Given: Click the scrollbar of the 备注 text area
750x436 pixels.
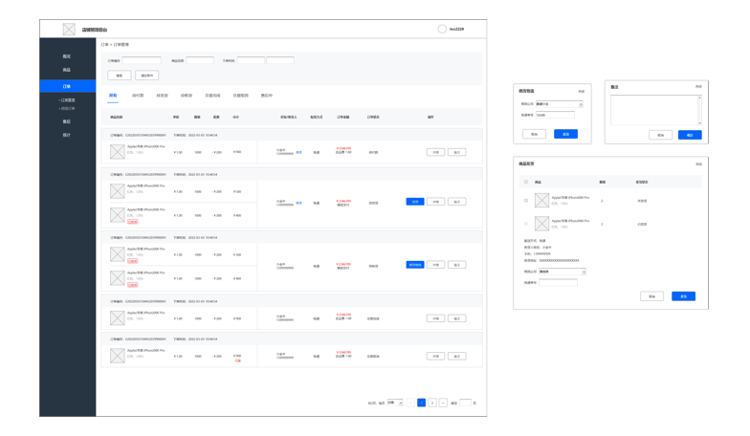Looking at the screenshot, I should (x=699, y=108).
